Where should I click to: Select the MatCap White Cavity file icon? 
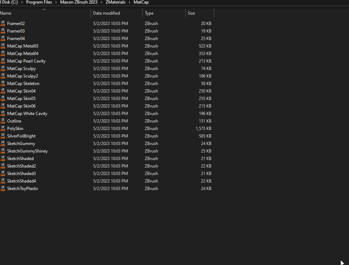(x=3, y=113)
